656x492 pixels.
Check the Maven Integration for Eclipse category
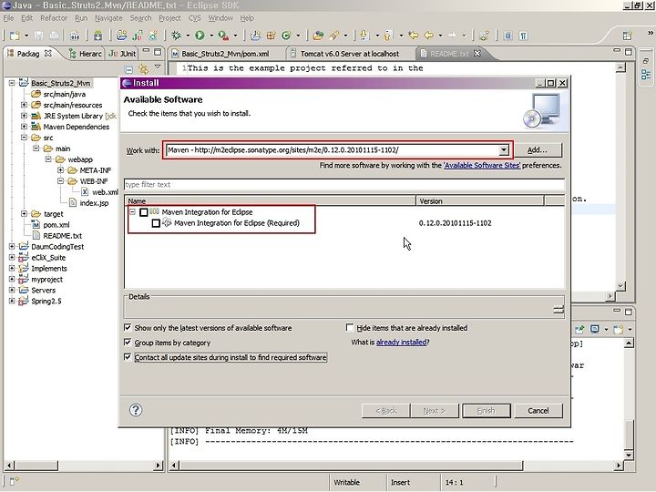click(144, 212)
